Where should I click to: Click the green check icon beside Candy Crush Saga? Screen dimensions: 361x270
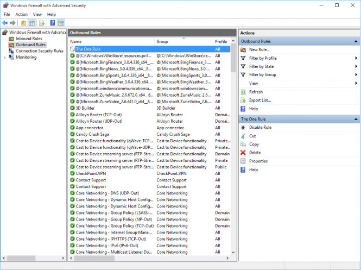tap(72, 134)
